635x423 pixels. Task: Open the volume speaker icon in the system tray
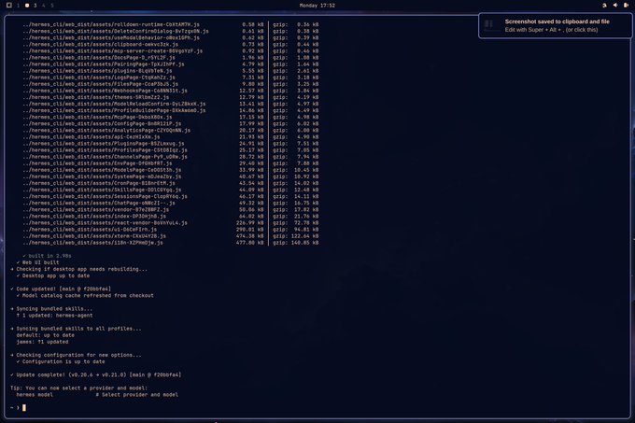pos(615,6)
